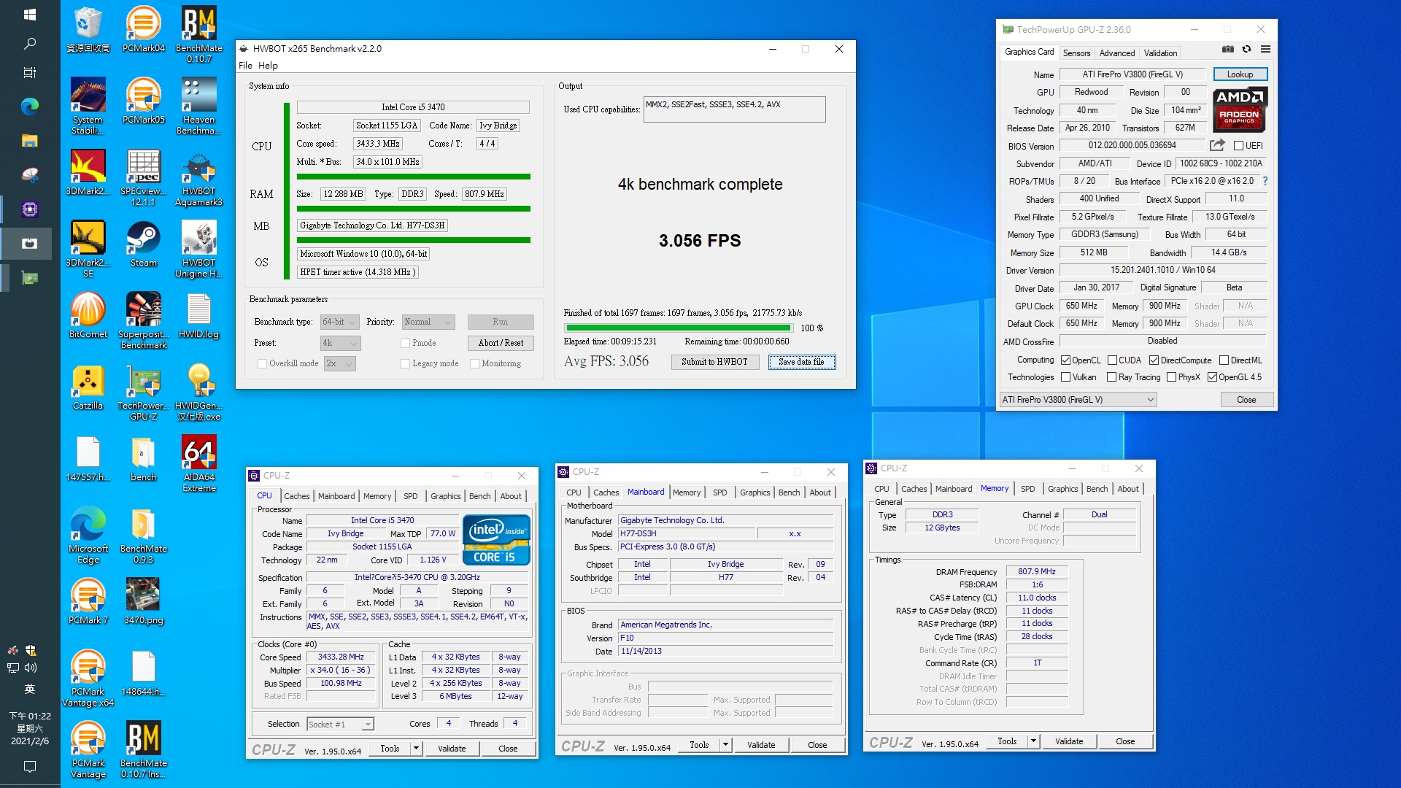Viewport: 1401px width, 788px height.
Task: Click Abort / Reset button
Action: 501,343
